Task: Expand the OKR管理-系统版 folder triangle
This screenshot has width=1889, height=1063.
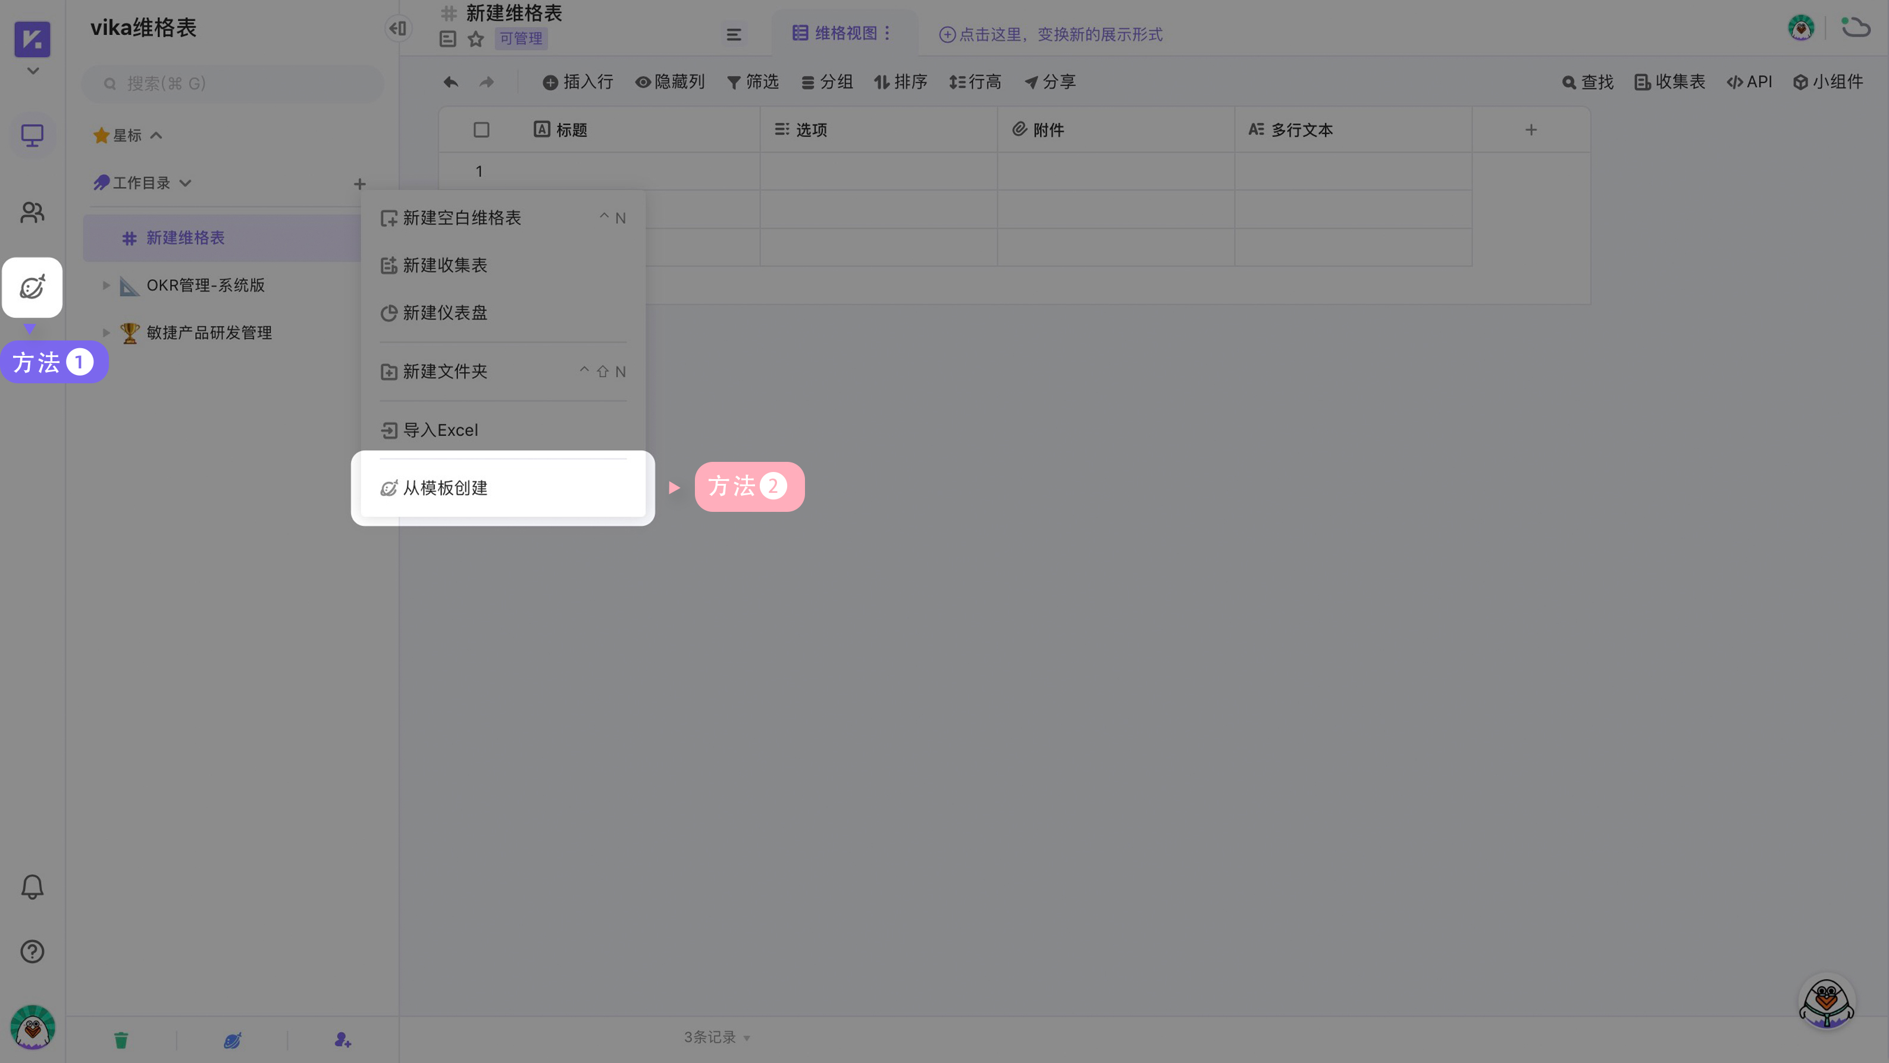Action: 106,285
